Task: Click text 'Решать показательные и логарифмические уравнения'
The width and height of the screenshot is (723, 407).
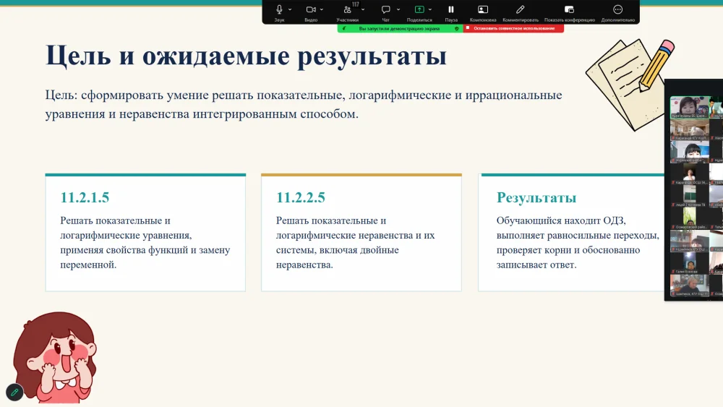Action: pos(126,228)
